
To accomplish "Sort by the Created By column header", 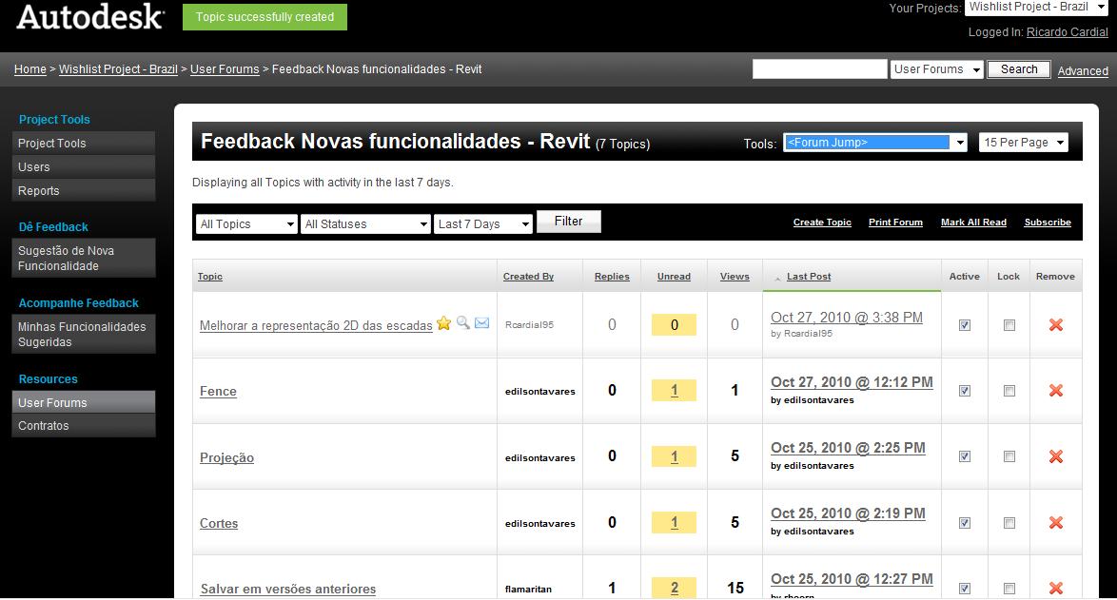I will click(528, 276).
